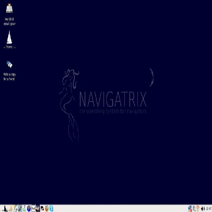Launch the chart with link icon in the taskbar
Image resolution: width=212 pixels, height=212 pixels.
(15, 208)
